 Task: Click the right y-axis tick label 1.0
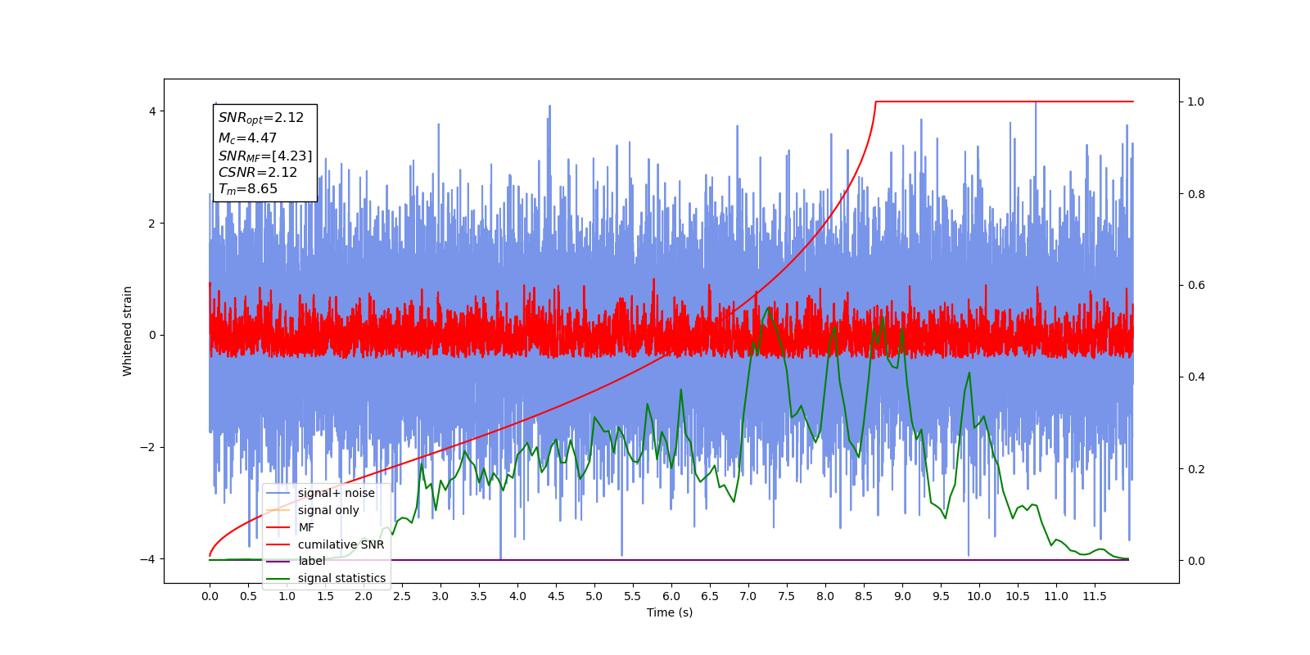pos(1196,102)
